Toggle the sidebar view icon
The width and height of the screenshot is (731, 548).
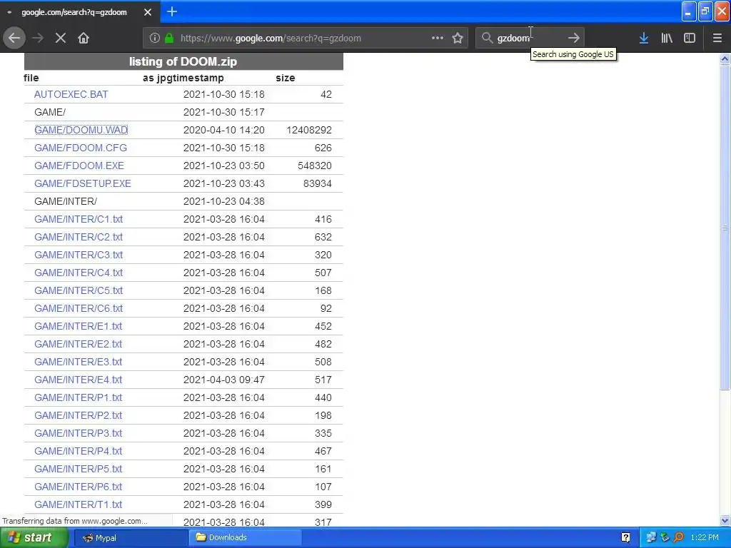pos(690,38)
